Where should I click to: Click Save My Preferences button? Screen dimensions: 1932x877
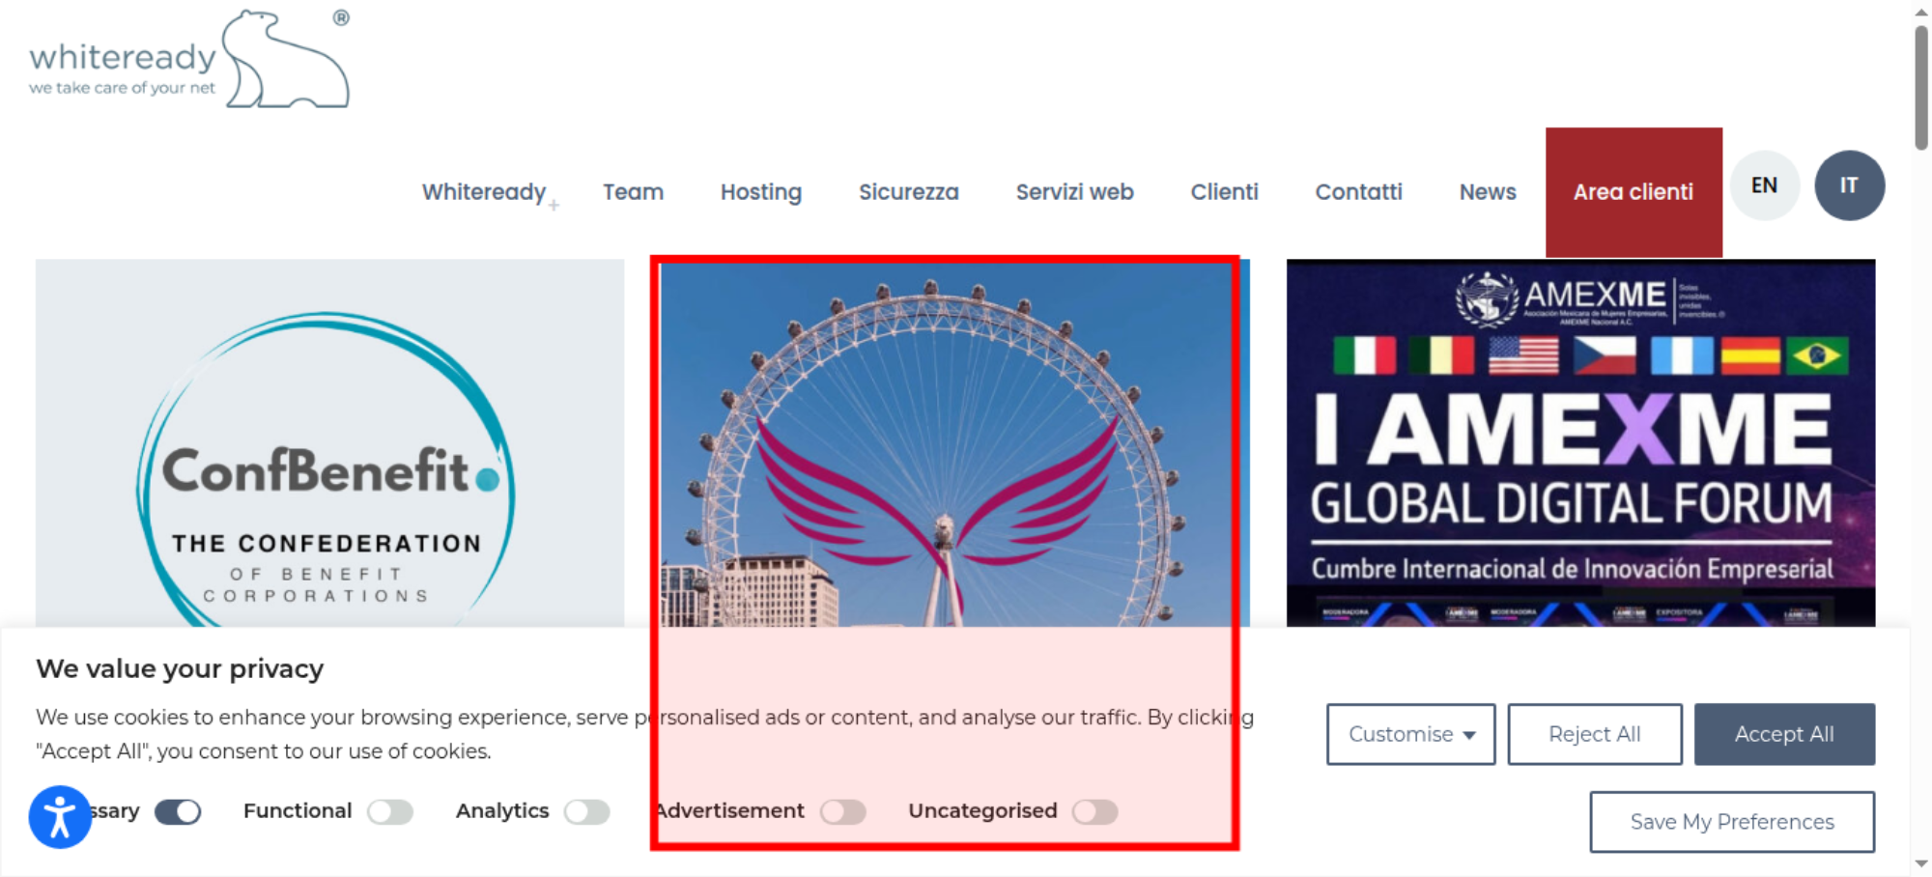click(x=1732, y=822)
